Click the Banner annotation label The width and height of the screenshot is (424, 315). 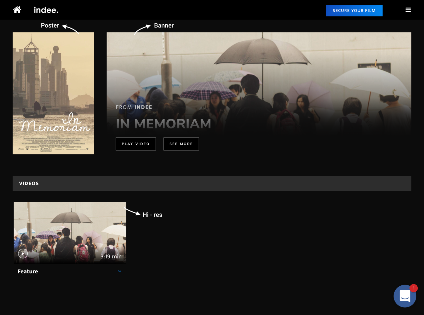pyautogui.click(x=164, y=25)
